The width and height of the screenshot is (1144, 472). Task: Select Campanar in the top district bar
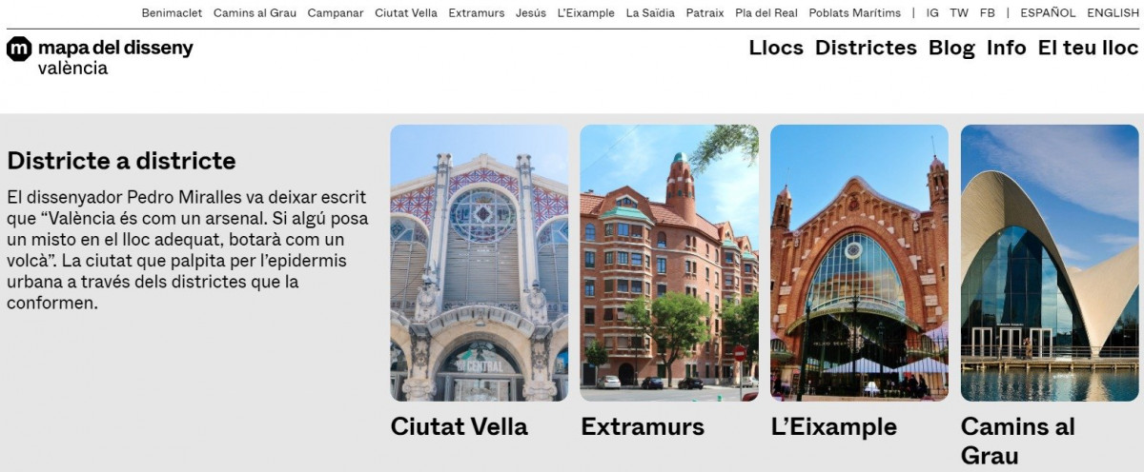tap(336, 13)
